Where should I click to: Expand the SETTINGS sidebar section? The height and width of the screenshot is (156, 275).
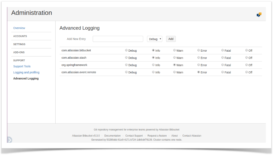click(x=19, y=44)
